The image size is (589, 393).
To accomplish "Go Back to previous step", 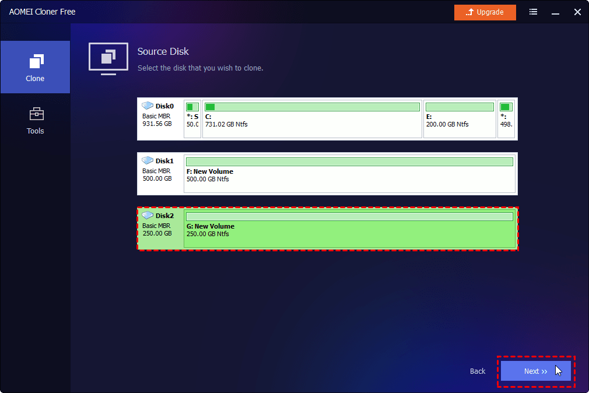I will [x=478, y=371].
